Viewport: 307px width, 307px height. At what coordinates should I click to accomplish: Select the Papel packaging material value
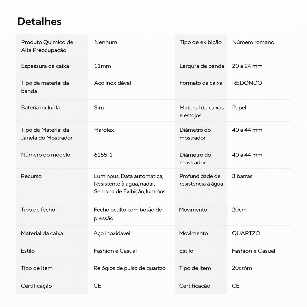click(239, 108)
